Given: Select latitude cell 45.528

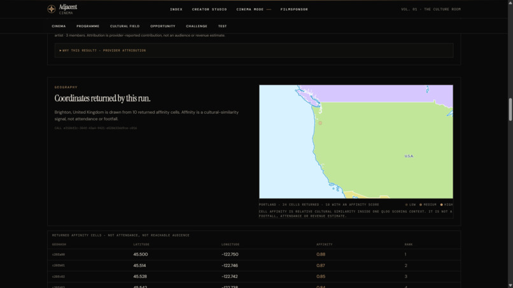Looking at the screenshot, I should (139, 276).
